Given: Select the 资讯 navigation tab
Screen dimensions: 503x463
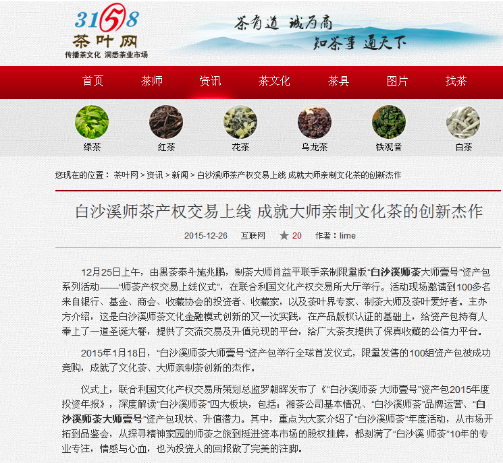Looking at the screenshot, I should point(210,81).
